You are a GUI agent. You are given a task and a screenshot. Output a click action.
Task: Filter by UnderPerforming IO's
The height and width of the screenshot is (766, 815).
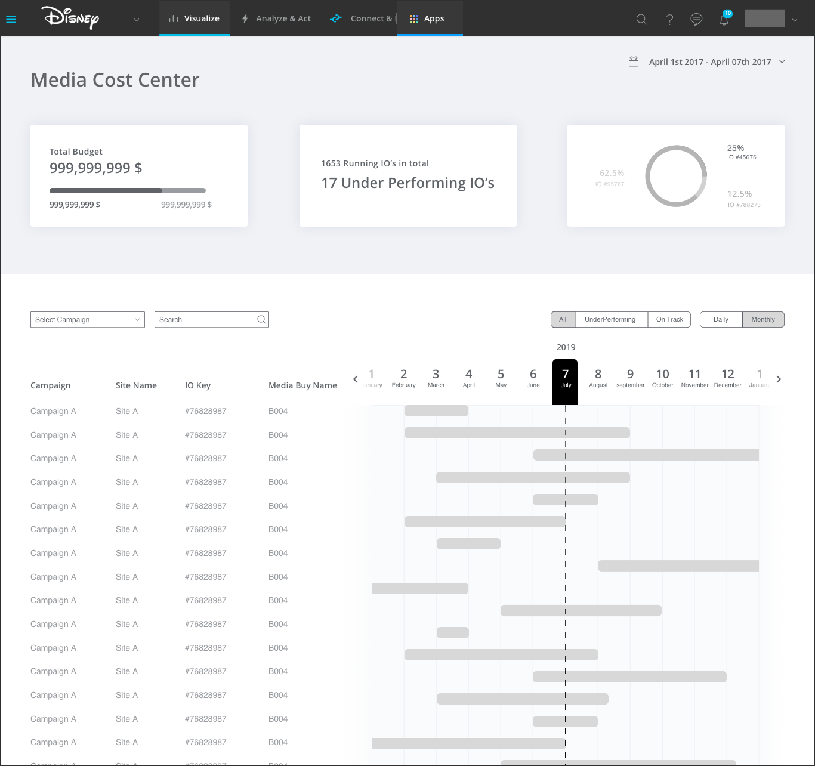pos(610,320)
